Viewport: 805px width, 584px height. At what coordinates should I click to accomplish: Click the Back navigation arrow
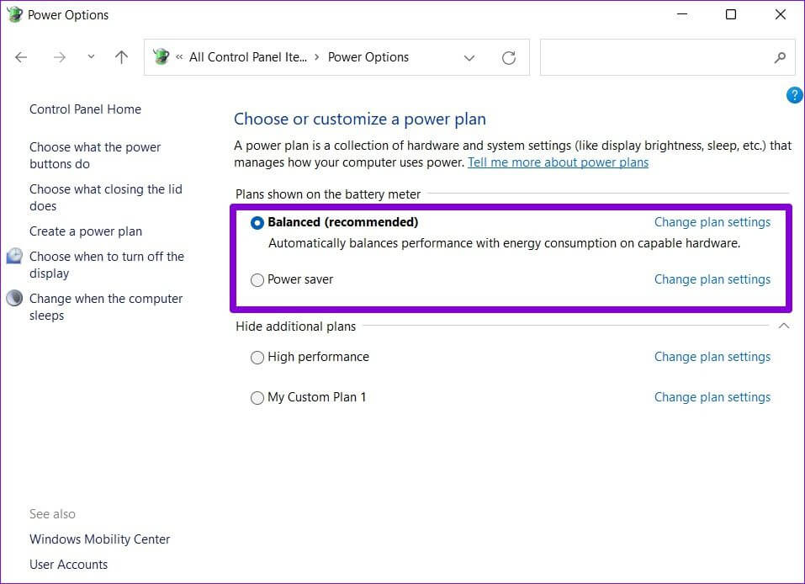[21, 57]
